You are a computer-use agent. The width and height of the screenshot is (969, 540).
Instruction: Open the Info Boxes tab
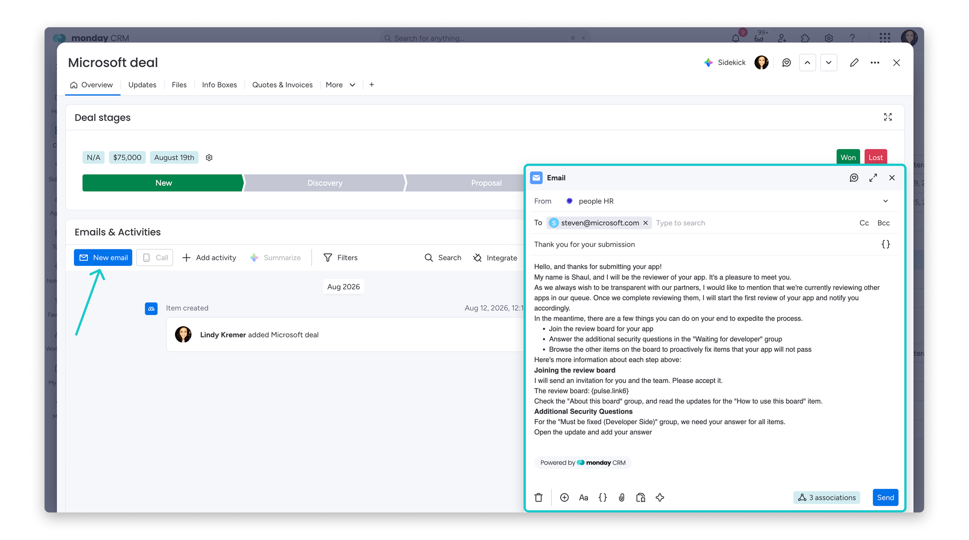[219, 85]
